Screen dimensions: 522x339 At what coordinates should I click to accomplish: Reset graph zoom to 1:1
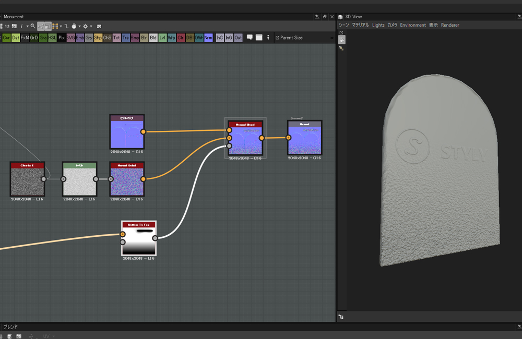click(x=7, y=26)
